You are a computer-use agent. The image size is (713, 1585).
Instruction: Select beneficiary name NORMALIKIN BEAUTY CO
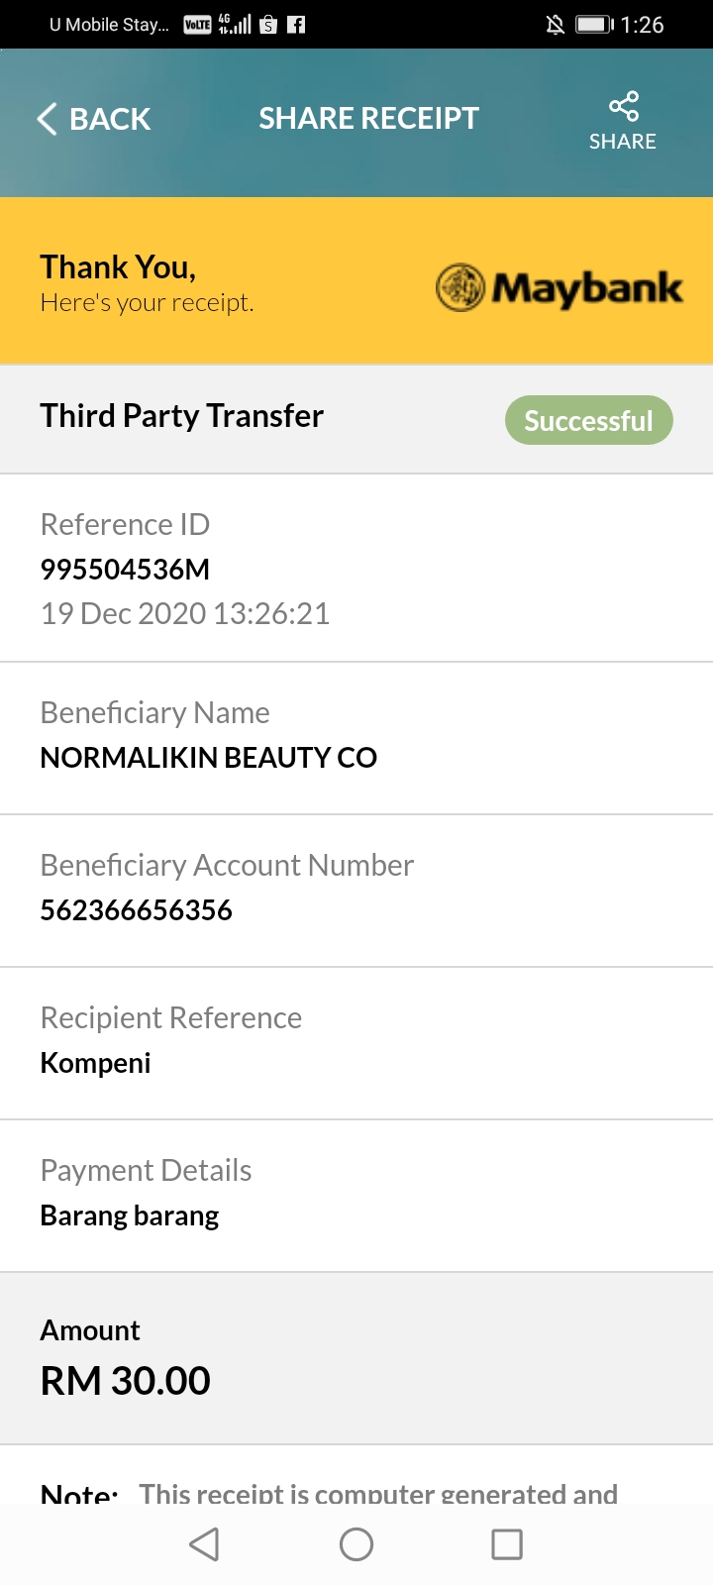pyautogui.click(x=209, y=758)
